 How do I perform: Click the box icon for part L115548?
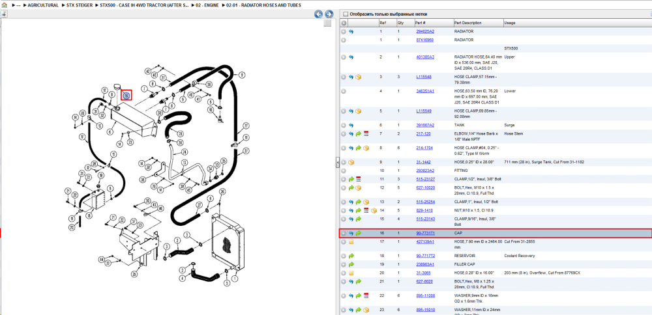[x=359, y=77]
